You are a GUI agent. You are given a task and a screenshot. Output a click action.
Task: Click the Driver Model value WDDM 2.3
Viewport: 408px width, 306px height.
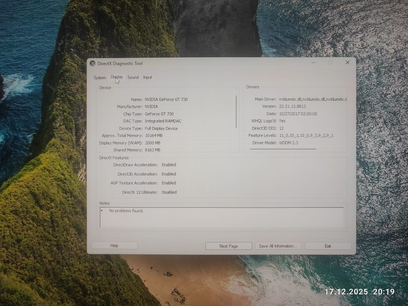point(289,143)
